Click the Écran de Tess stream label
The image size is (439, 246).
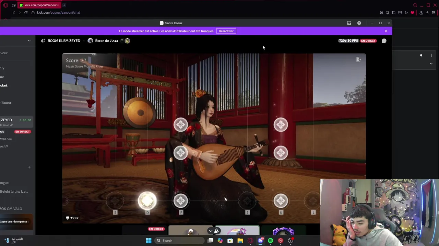[x=106, y=41]
